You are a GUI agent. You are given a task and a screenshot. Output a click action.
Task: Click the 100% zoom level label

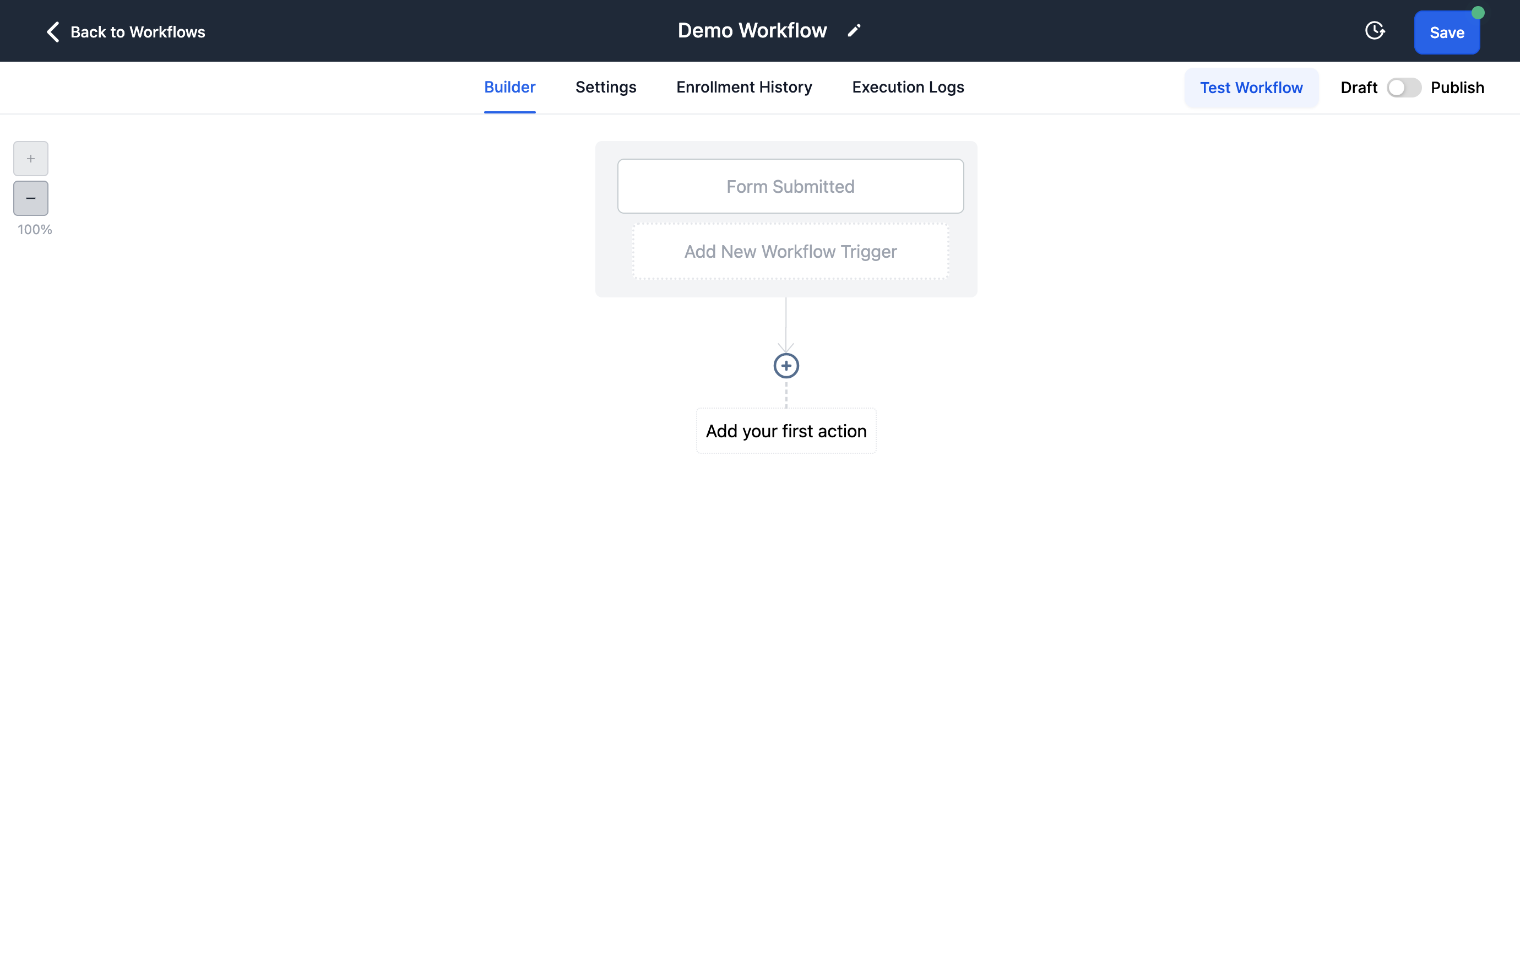point(35,230)
